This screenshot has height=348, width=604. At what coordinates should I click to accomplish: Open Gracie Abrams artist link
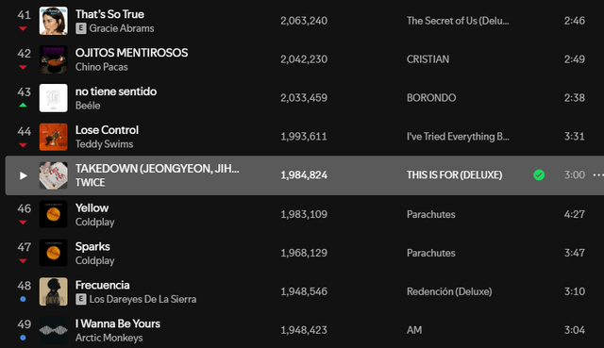coord(122,28)
